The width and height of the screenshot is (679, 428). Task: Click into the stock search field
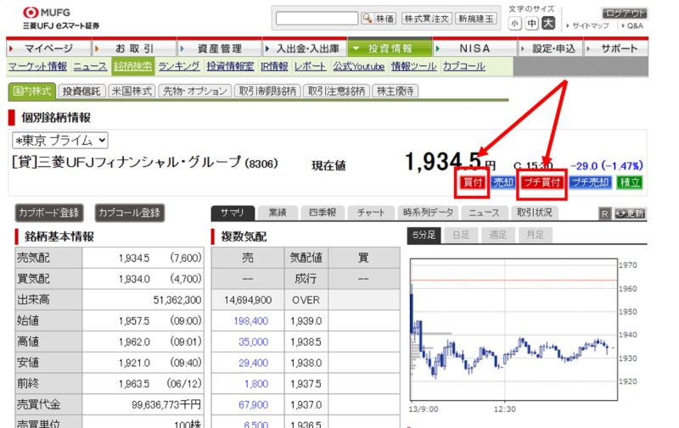(317, 18)
